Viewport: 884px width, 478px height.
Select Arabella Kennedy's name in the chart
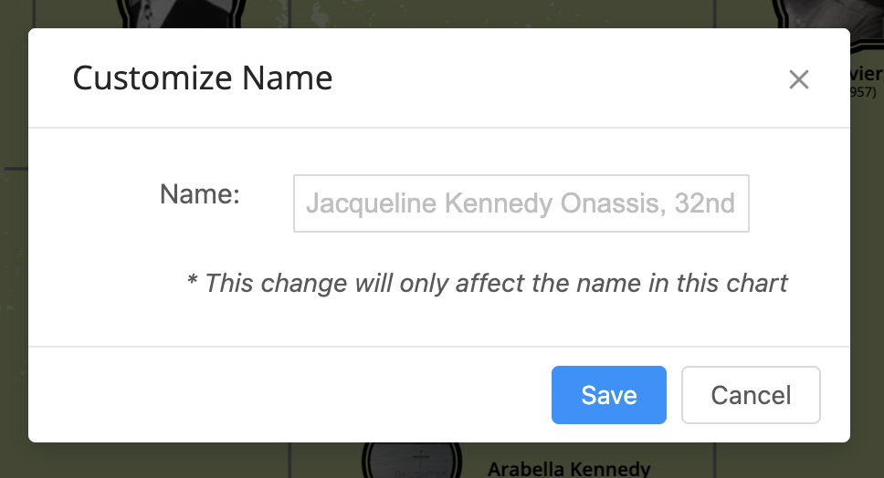[x=568, y=469]
